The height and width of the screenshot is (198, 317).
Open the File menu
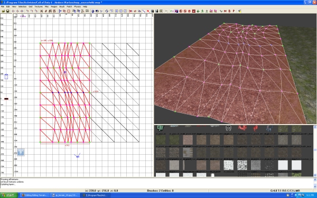[3, 7]
